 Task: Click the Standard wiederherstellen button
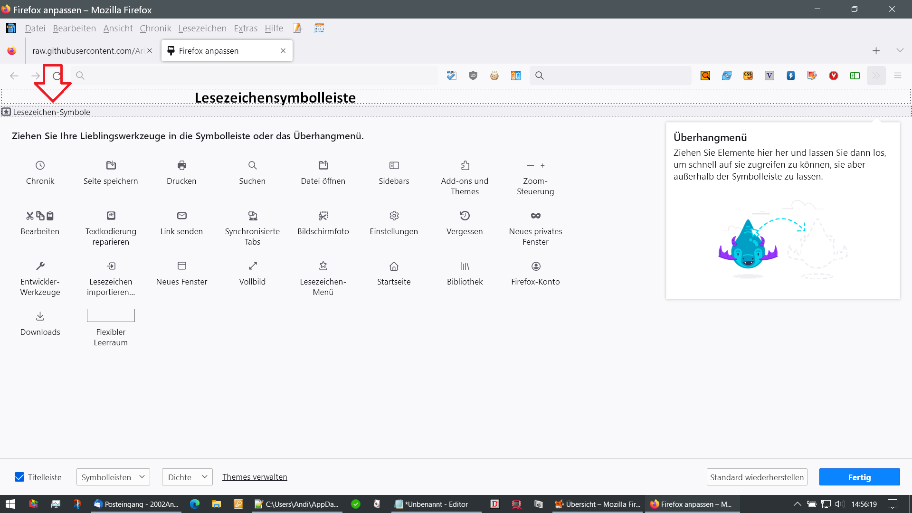[757, 477]
